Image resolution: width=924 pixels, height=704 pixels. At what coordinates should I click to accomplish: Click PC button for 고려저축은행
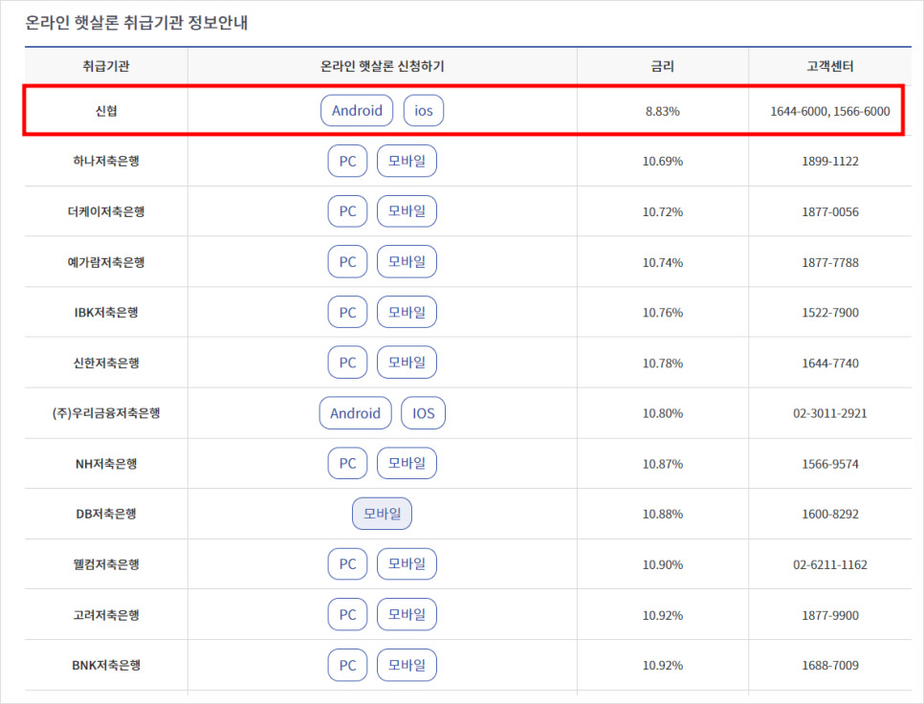(x=347, y=614)
